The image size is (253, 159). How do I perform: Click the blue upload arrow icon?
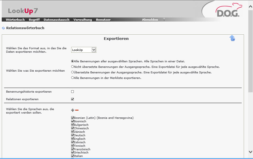tap(232, 38)
